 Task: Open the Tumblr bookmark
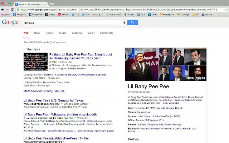50,15
